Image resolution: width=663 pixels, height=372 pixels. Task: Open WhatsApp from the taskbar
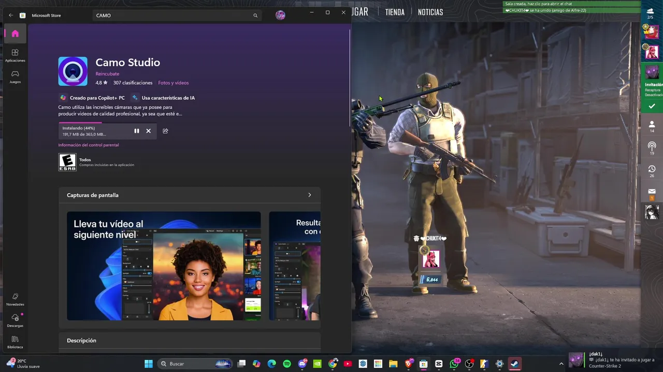tap(454, 364)
